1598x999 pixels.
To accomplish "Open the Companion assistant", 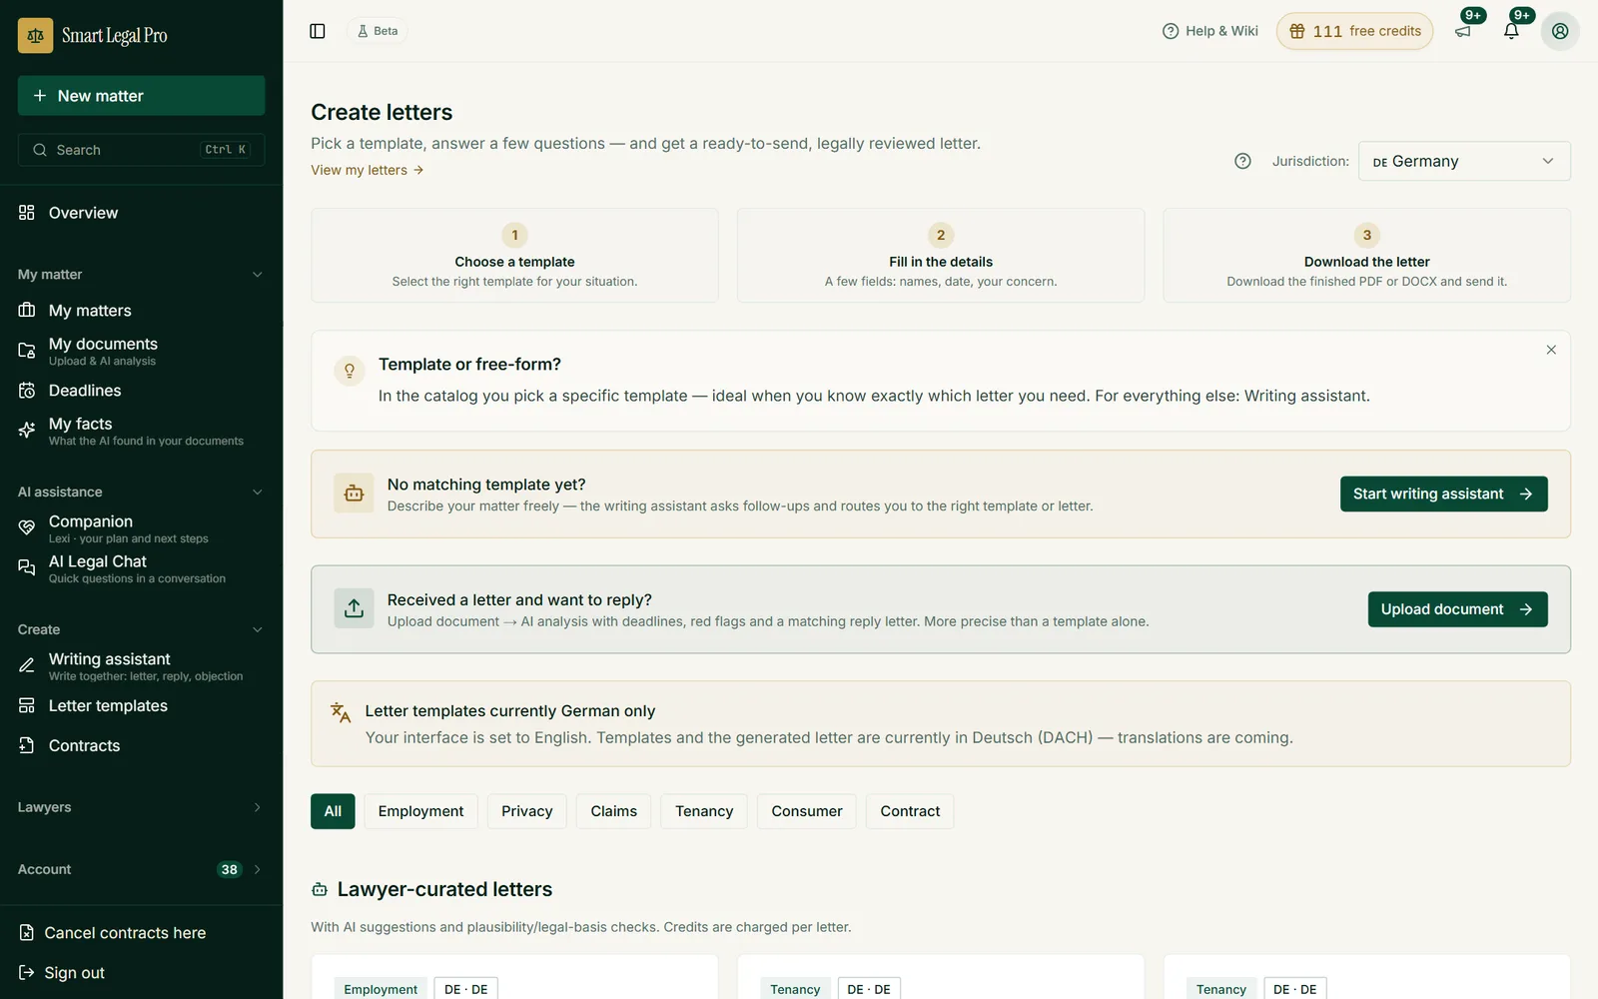I will pos(141,528).
